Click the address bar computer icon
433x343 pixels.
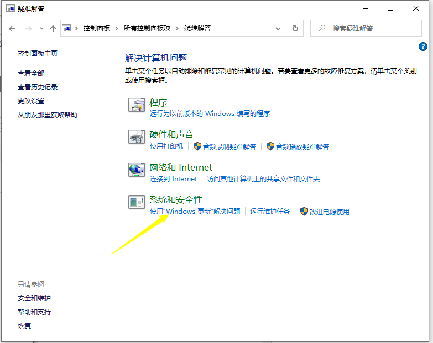coord(66,28)
